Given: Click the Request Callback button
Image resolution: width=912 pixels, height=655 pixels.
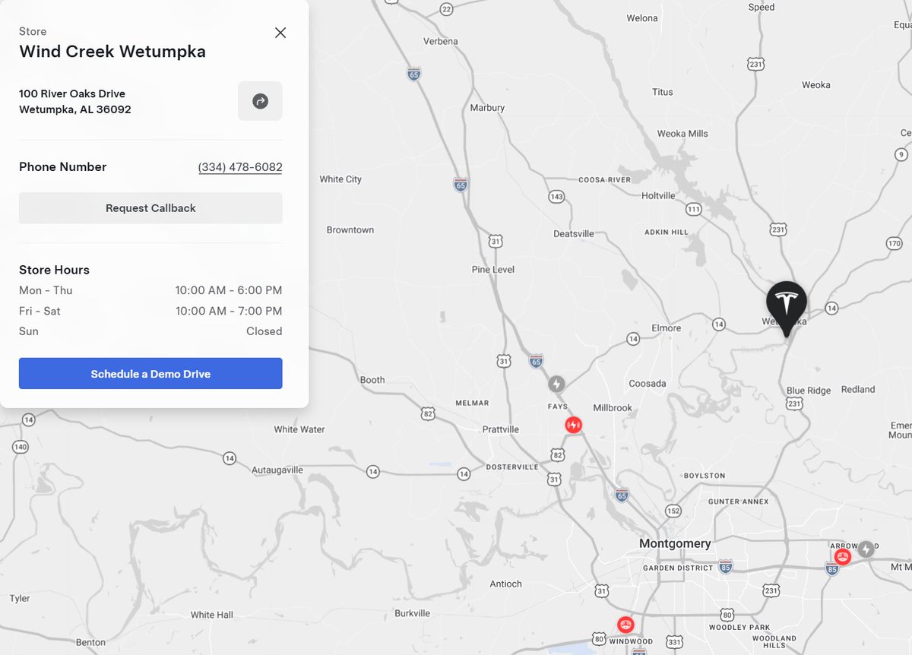Looking at the screenshot, I should click(150, 208).
